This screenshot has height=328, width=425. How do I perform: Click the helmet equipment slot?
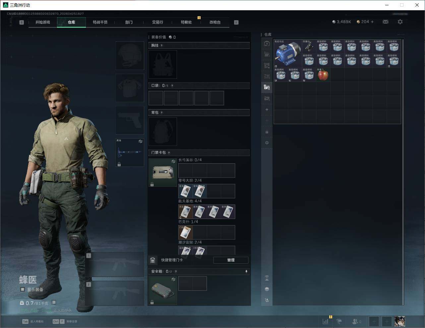point(130,56)
